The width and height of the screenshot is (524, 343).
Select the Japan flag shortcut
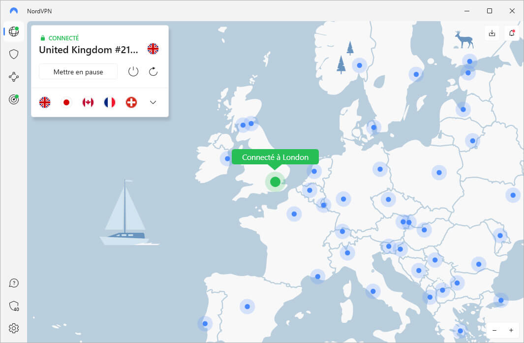tap(66, 102)
